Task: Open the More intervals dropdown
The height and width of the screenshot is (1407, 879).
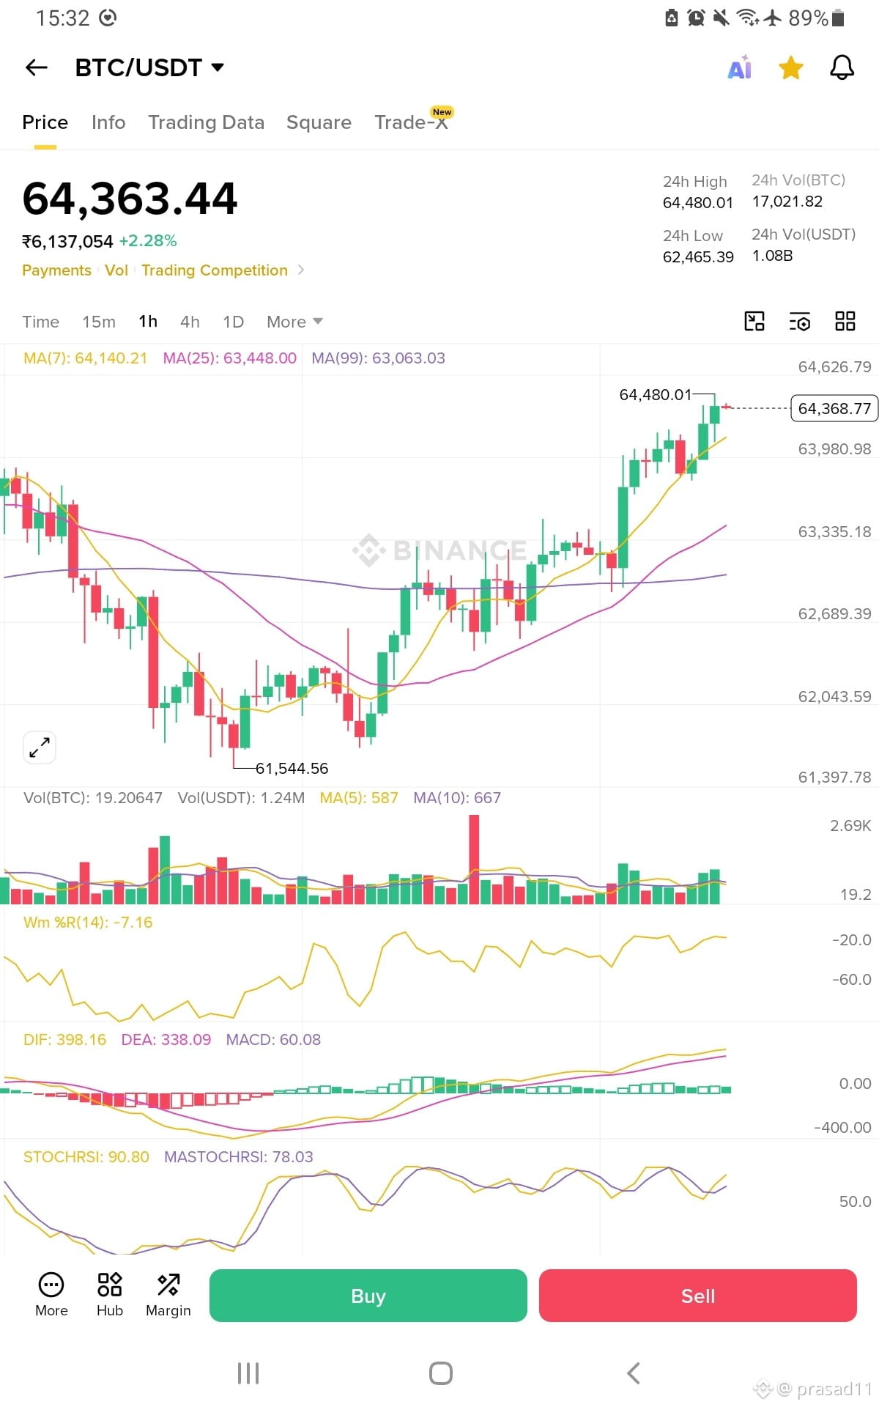Action: (294, 322)
